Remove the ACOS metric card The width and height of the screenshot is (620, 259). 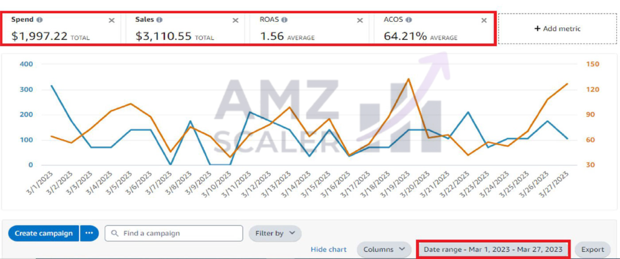(x=484, y=21)
